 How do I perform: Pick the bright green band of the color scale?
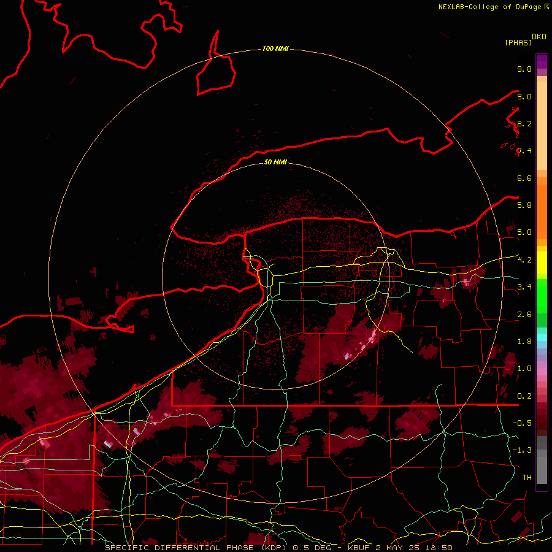542,297
